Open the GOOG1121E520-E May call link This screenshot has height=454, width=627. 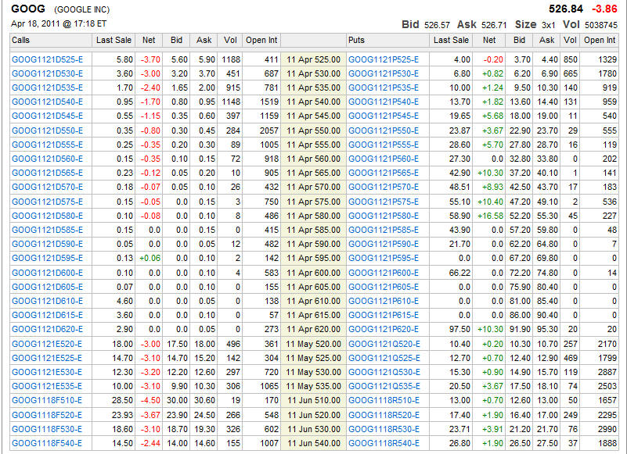click(x=47, y=344)
